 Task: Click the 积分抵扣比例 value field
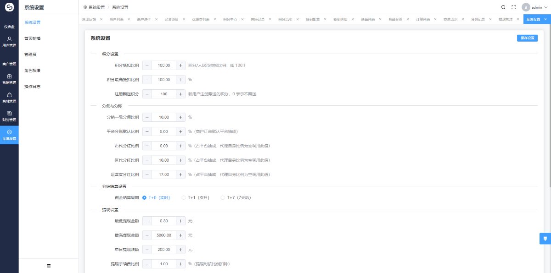164,66
